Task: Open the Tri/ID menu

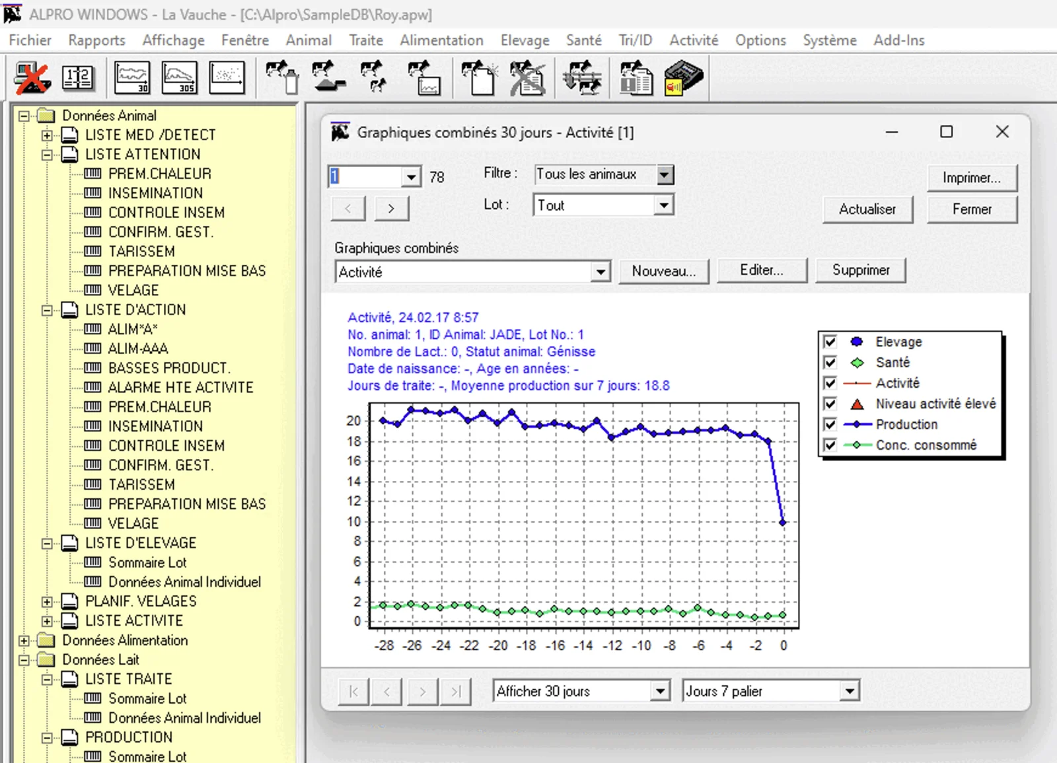Action: click(635, 40)
